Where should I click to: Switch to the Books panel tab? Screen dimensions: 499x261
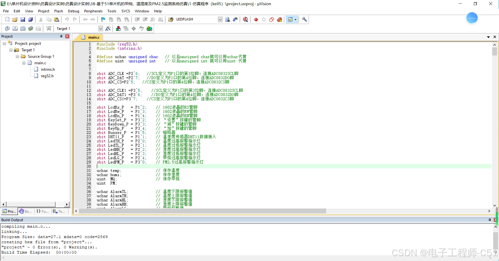(26, 211)
